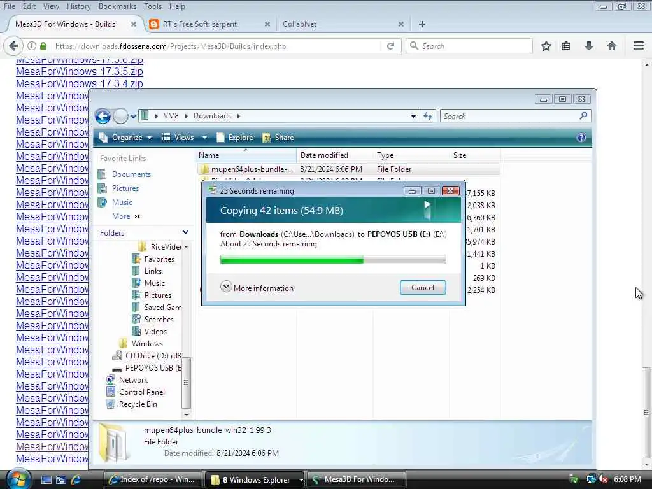Image resolution: width=652 pixels, height=489 pixels.
Task: Open Windows Start orb
Action: tap(18, 479)
